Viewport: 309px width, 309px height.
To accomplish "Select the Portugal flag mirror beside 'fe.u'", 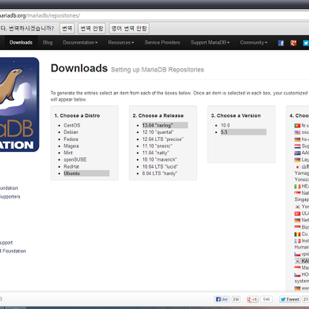I will [x=297, y=125].
